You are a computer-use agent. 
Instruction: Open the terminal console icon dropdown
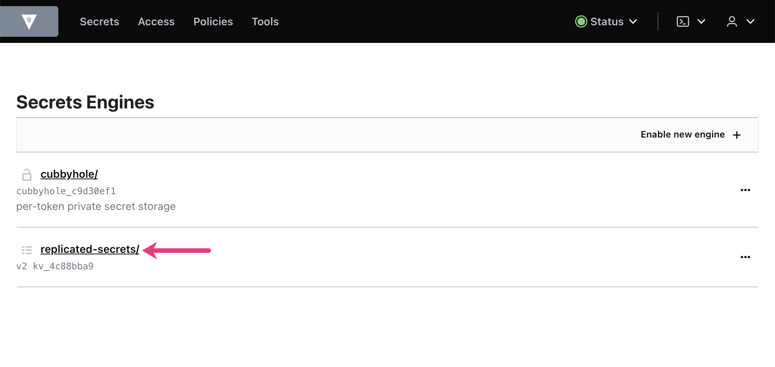point(683,21)
